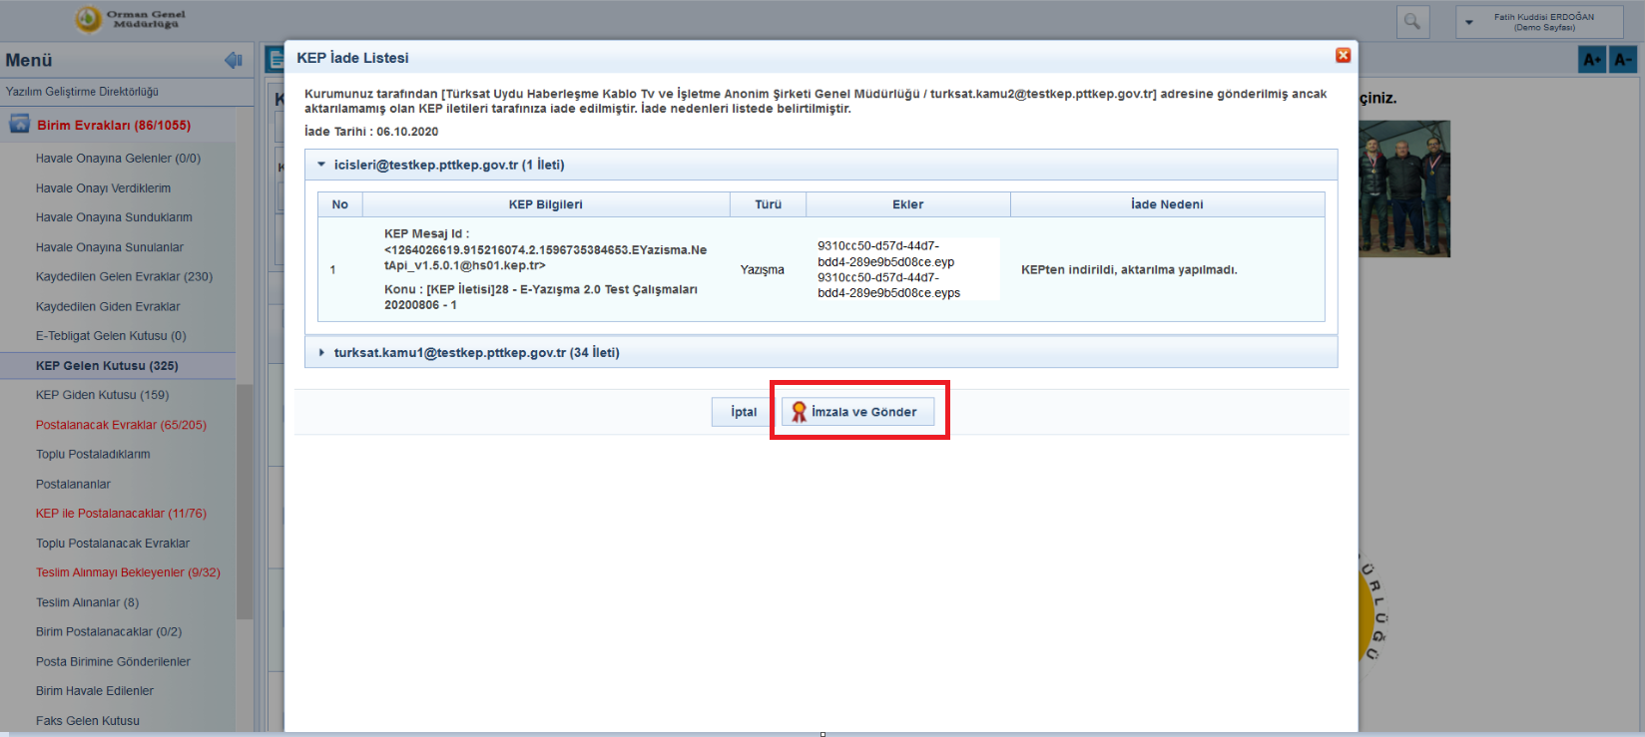Image resolution: width=1645 pixels, height=737 pixels.
Task: Open the Fatih Kuddisi ERDOĞAN user dropdown
Action: [x=1469, y=22]
